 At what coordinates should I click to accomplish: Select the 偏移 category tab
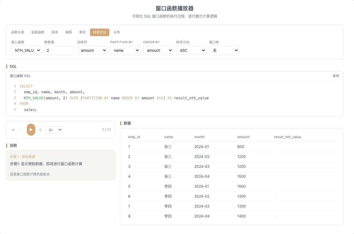point(69,32)
